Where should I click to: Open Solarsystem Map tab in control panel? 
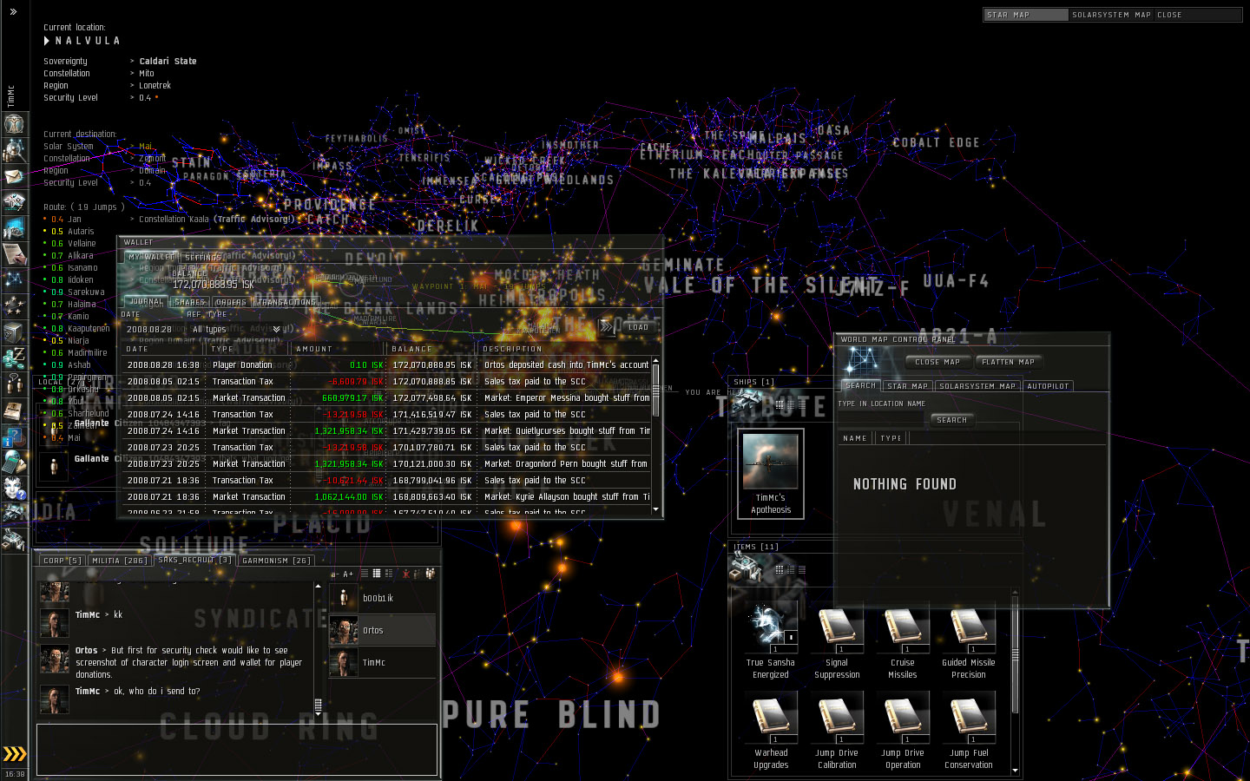pyautogui.click(x=977, y=385)
